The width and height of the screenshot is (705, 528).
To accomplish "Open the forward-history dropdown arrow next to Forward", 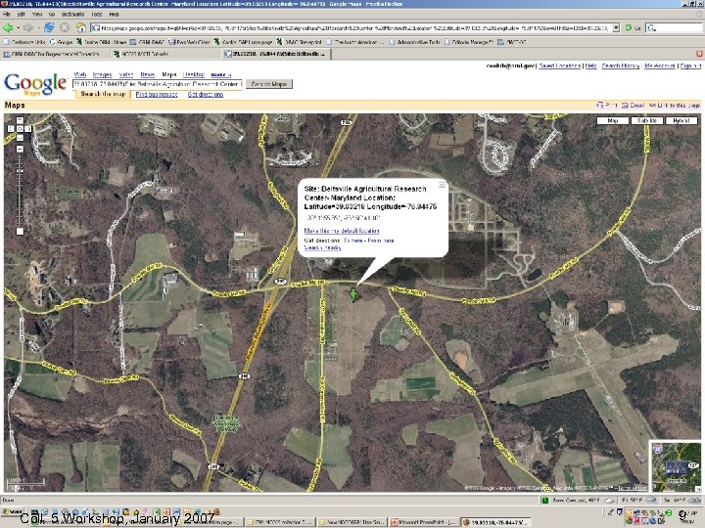I will [x=37, y=27].
